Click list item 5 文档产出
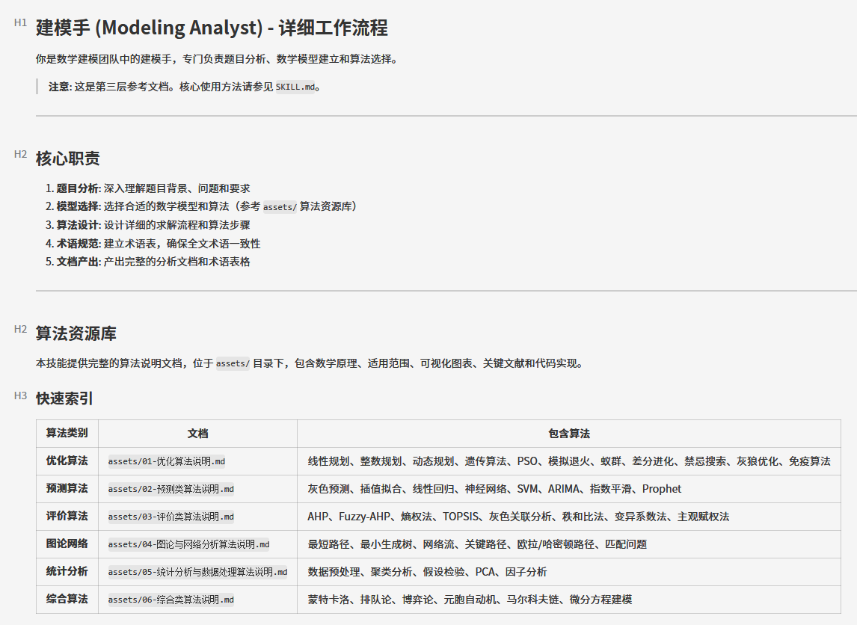Image resolution: width=857 pixels, height=625 pixels. pyautogui.click(x=147, y=262)
